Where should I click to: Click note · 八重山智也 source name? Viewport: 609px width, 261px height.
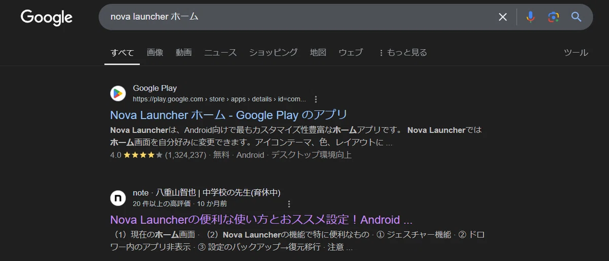[207, 193]
